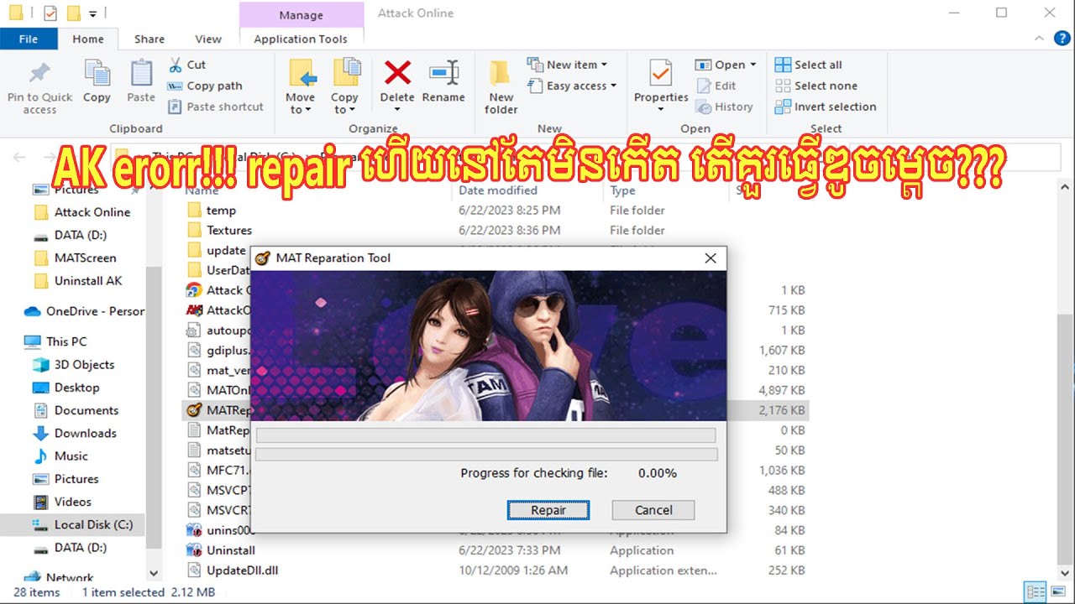Select the Textures folder row
This screenshot has width=1075, height=604.
(x=496, y=231)
